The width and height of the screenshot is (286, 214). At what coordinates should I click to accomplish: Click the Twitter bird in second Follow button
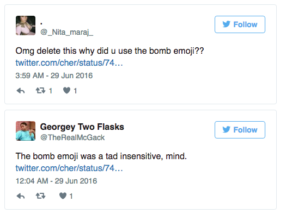(x=227, y=130)
